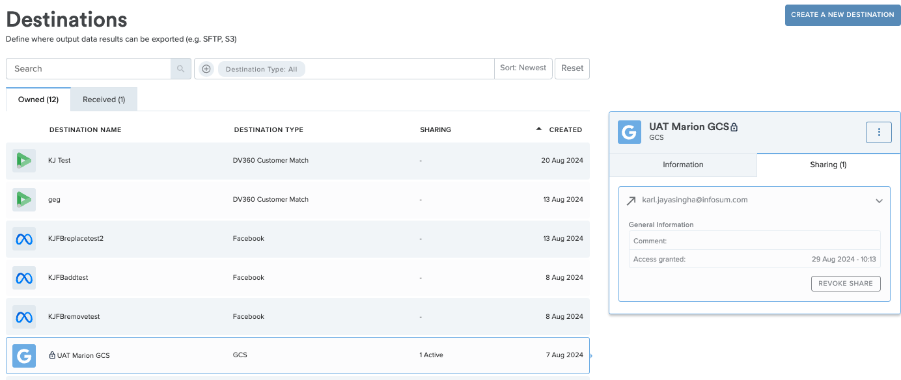901x380 pixels.
Task: Select the UAT Marion GCS name in the list
Action: [83, 355]
